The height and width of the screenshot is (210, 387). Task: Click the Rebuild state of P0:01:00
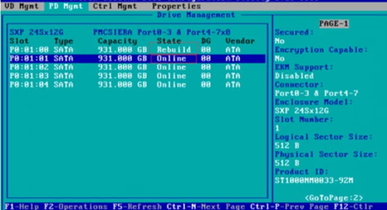point(174,50)
